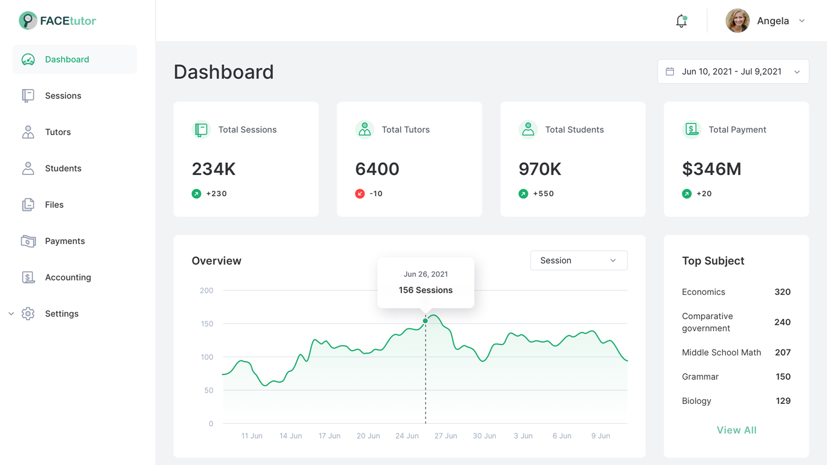Click the Comparative government subject row

(736, 322)
